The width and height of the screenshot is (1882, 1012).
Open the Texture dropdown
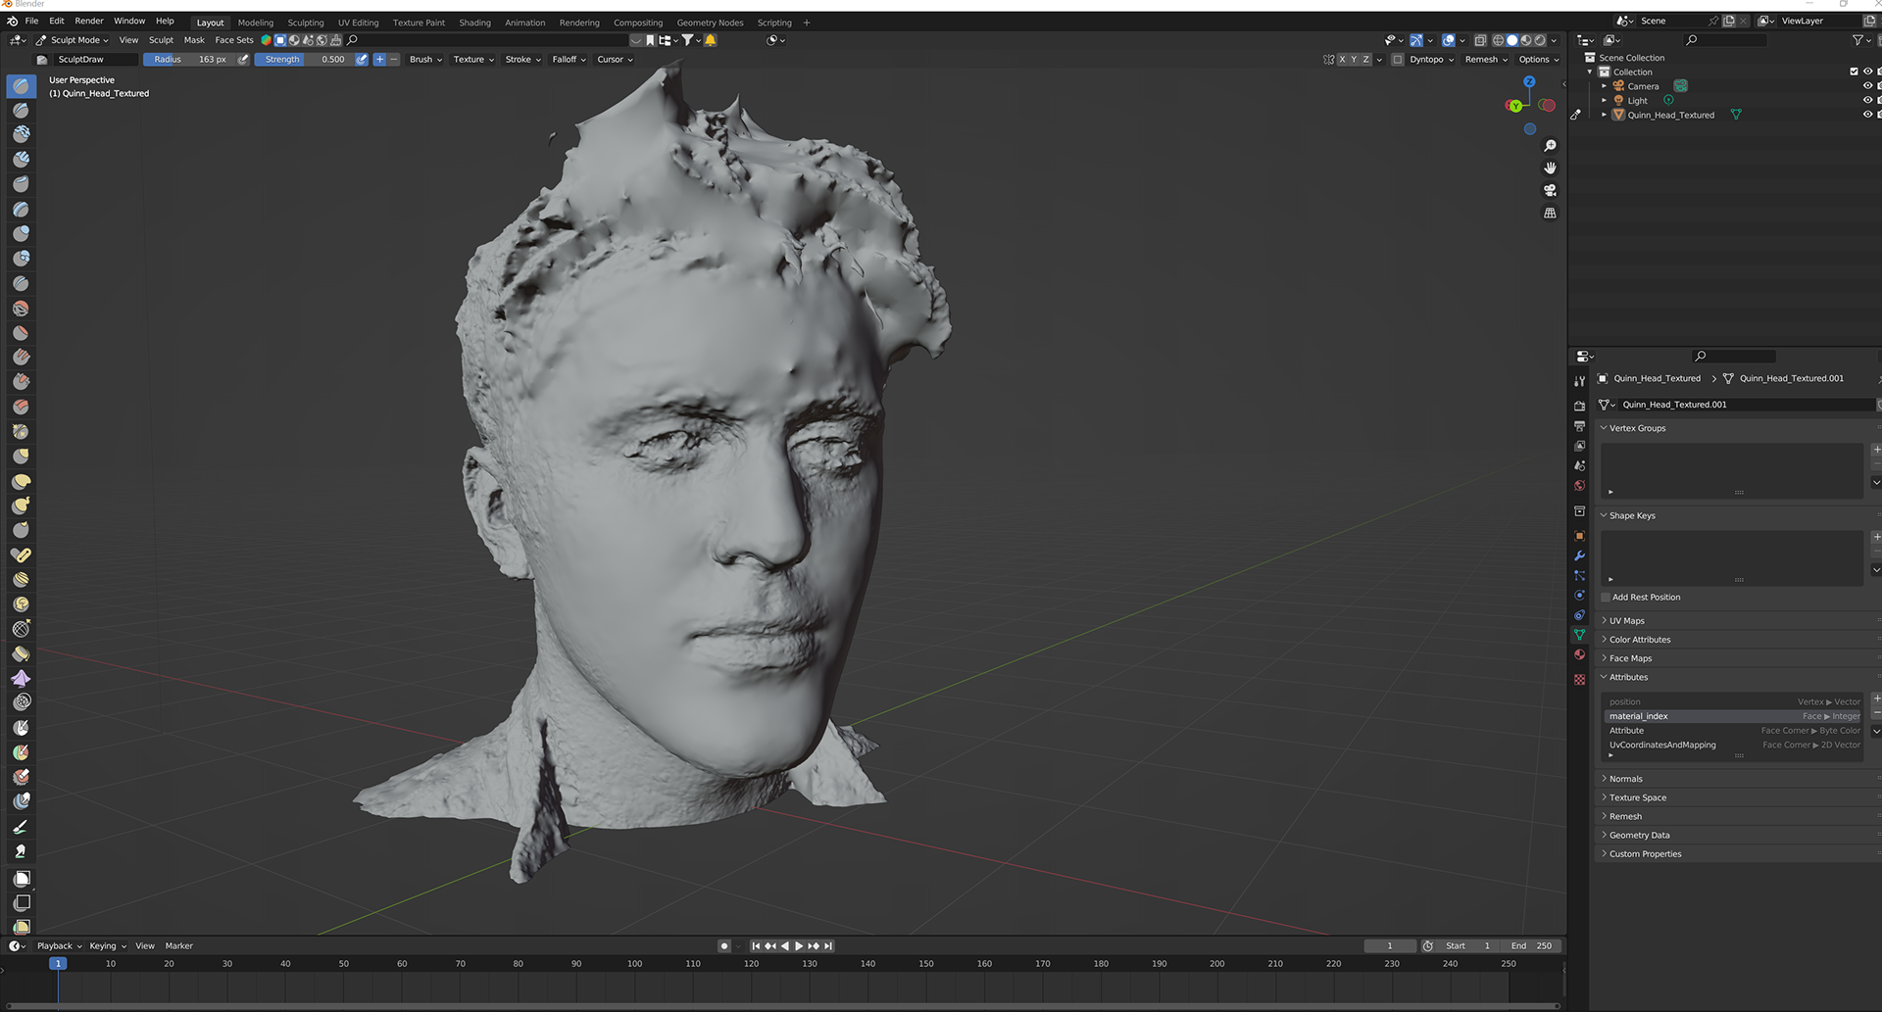coord(473,60)
